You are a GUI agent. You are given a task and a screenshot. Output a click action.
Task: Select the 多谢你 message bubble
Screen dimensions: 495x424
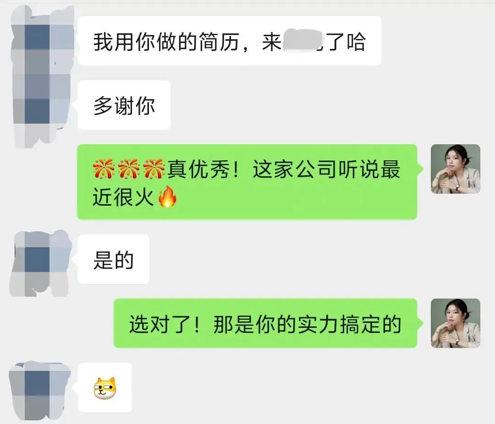click(x=124, y=105)
